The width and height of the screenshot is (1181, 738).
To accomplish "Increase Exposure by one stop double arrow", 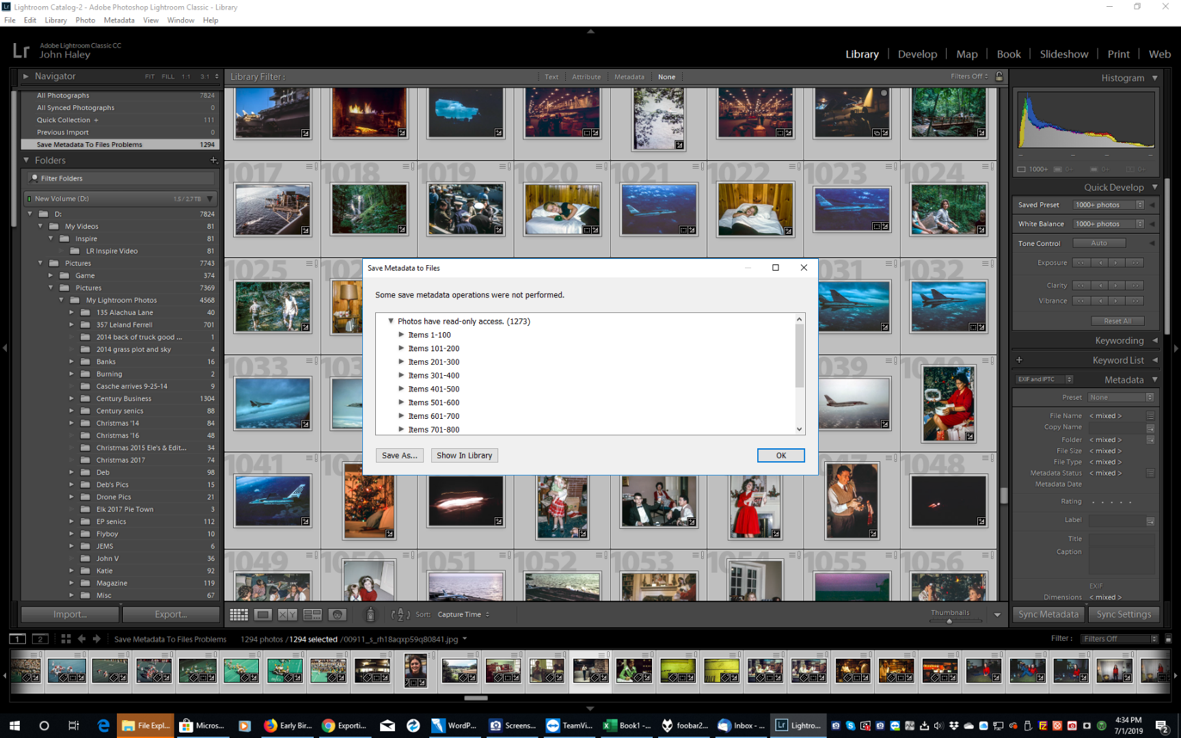I will (x=1135, y=263).
